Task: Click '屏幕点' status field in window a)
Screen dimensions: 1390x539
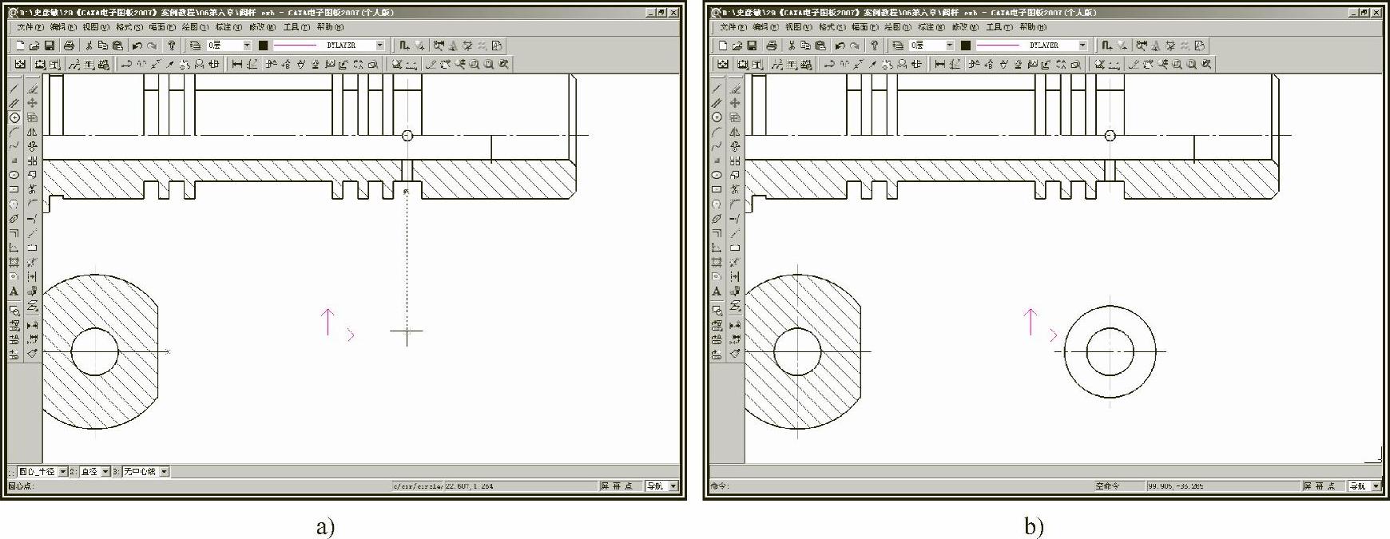Action: click(x=620, y=485)
